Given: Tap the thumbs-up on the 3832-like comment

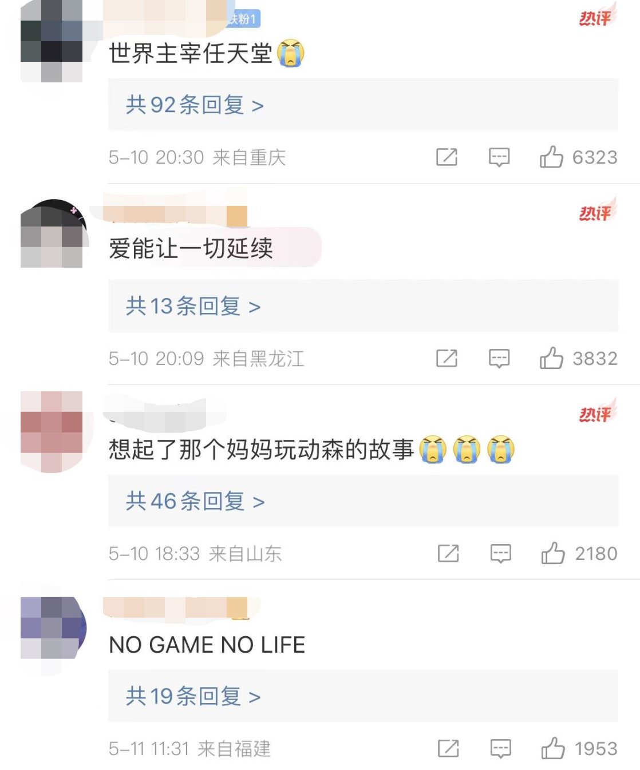Looking at the screenshot, I should tap(551, 358).
